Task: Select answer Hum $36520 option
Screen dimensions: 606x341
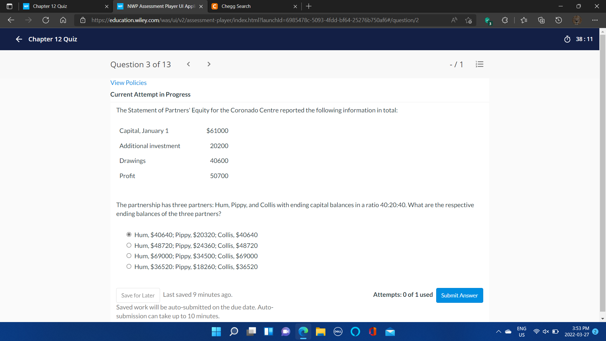Action: coord(129,266)
